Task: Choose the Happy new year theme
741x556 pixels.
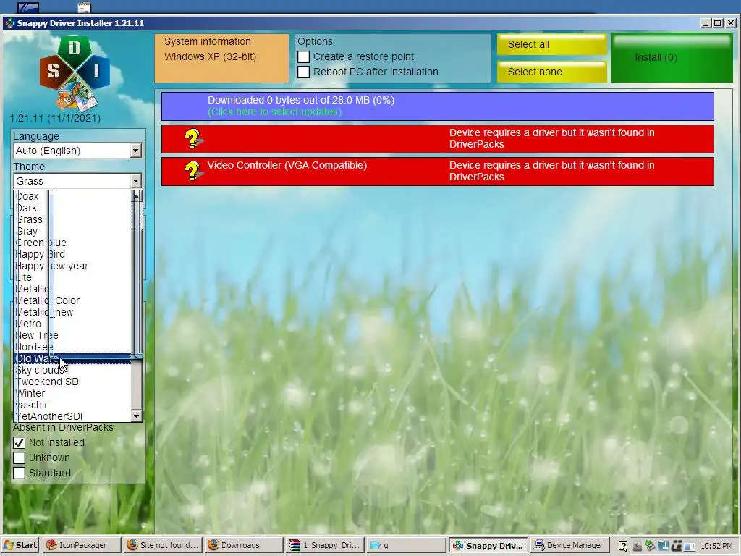Action: point(73,266)
